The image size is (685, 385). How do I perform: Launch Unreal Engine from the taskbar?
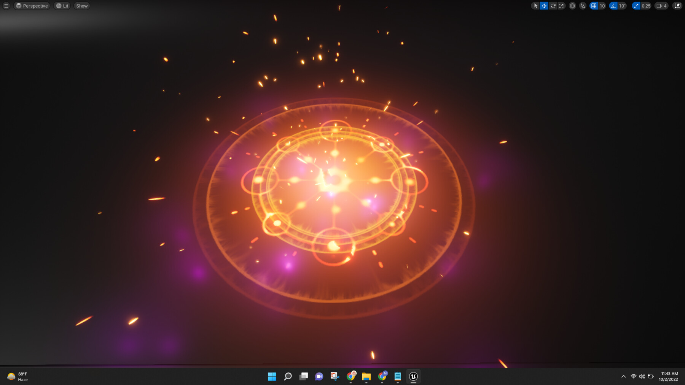[413, 377]
